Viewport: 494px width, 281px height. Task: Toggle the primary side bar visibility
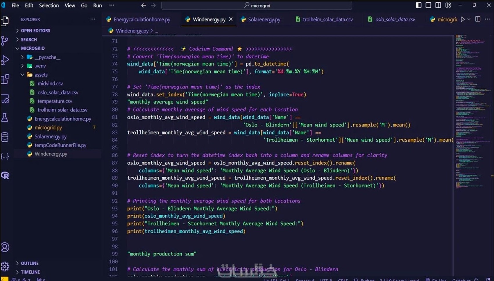[418, 5]
